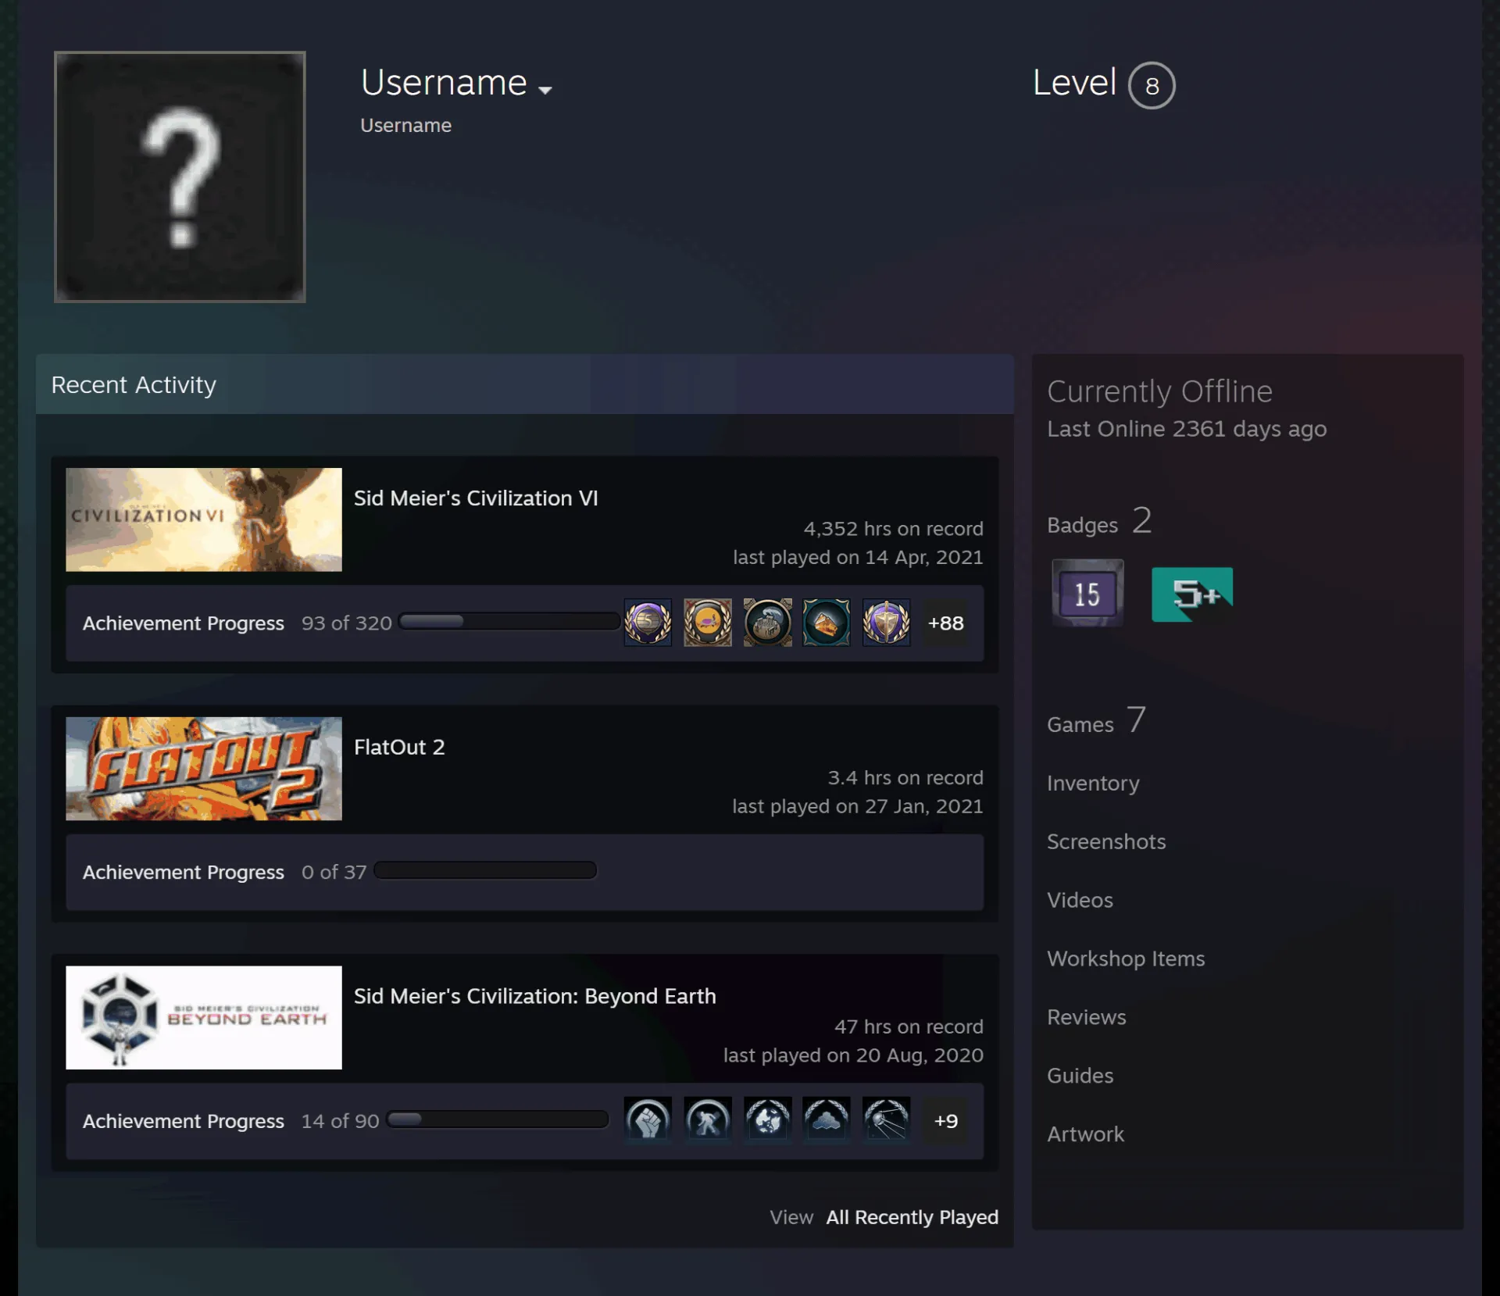Go to Workshop Items
Screen dimensions: 1500x1296
coord(1126,959)
